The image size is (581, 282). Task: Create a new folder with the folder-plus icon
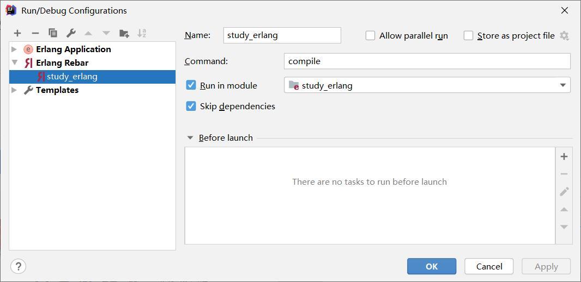coord(124,33)
